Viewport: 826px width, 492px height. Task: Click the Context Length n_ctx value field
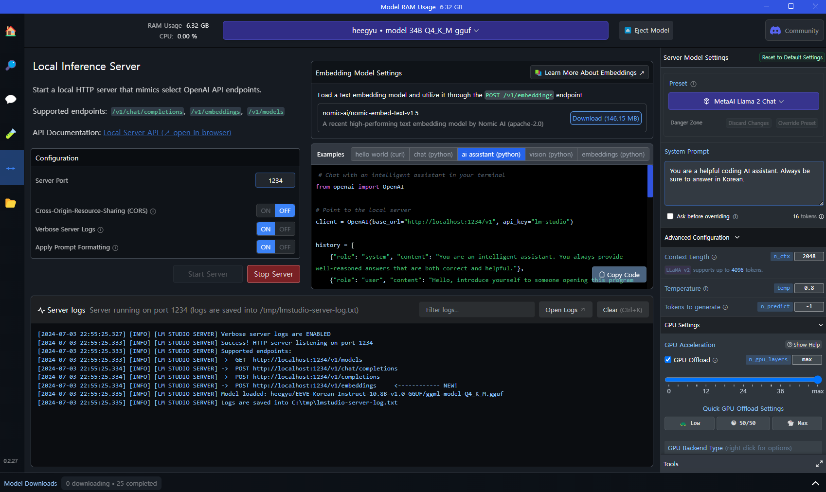(809, 256)
